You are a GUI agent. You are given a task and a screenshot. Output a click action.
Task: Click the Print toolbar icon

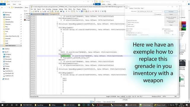[45, 11]
